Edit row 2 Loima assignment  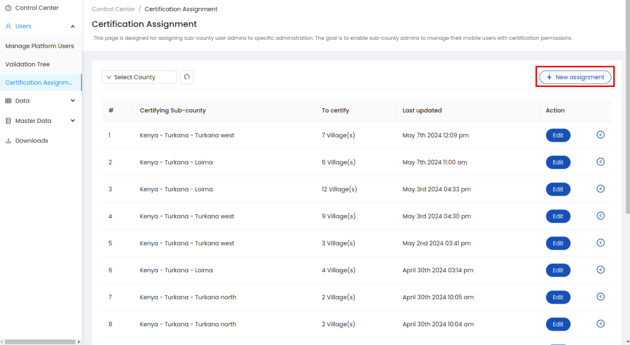pos(558,162)
